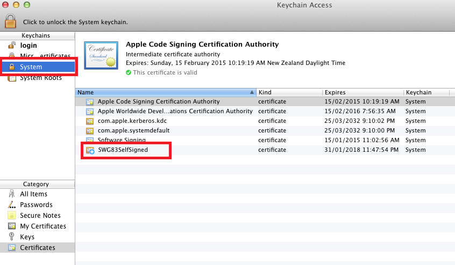This screenshot has width=455, height=265.
Task: Show All Items category
Action: tap(33, 194)
